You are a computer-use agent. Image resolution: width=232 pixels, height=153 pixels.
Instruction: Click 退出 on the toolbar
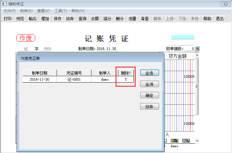click(220, 19)
